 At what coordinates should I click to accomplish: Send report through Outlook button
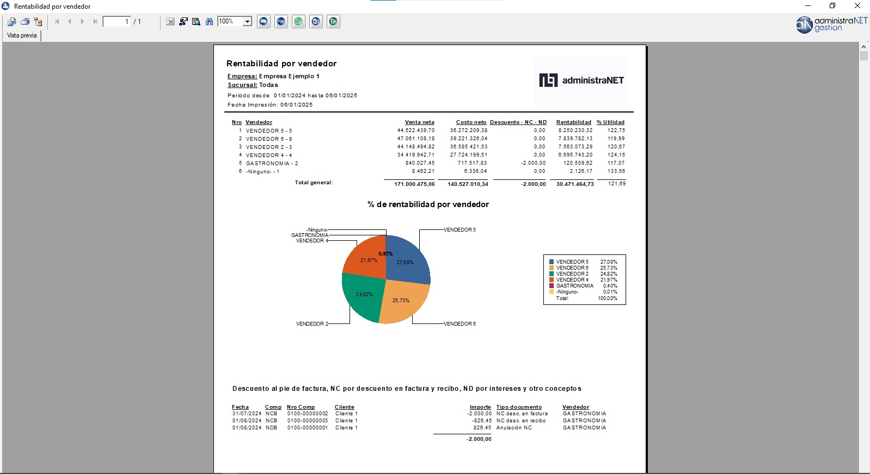316,22
